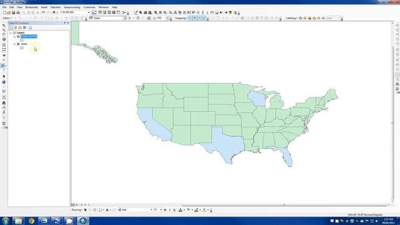Click the Open folder icon in Standard toolbar

pyautogui.click(x=9, y=12)
